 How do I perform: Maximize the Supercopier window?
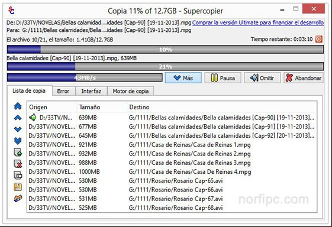pos(296,9)
